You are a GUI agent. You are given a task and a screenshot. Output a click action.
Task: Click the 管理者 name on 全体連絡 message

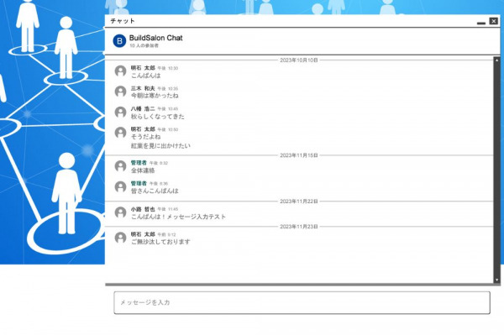(x=139, y=163)
